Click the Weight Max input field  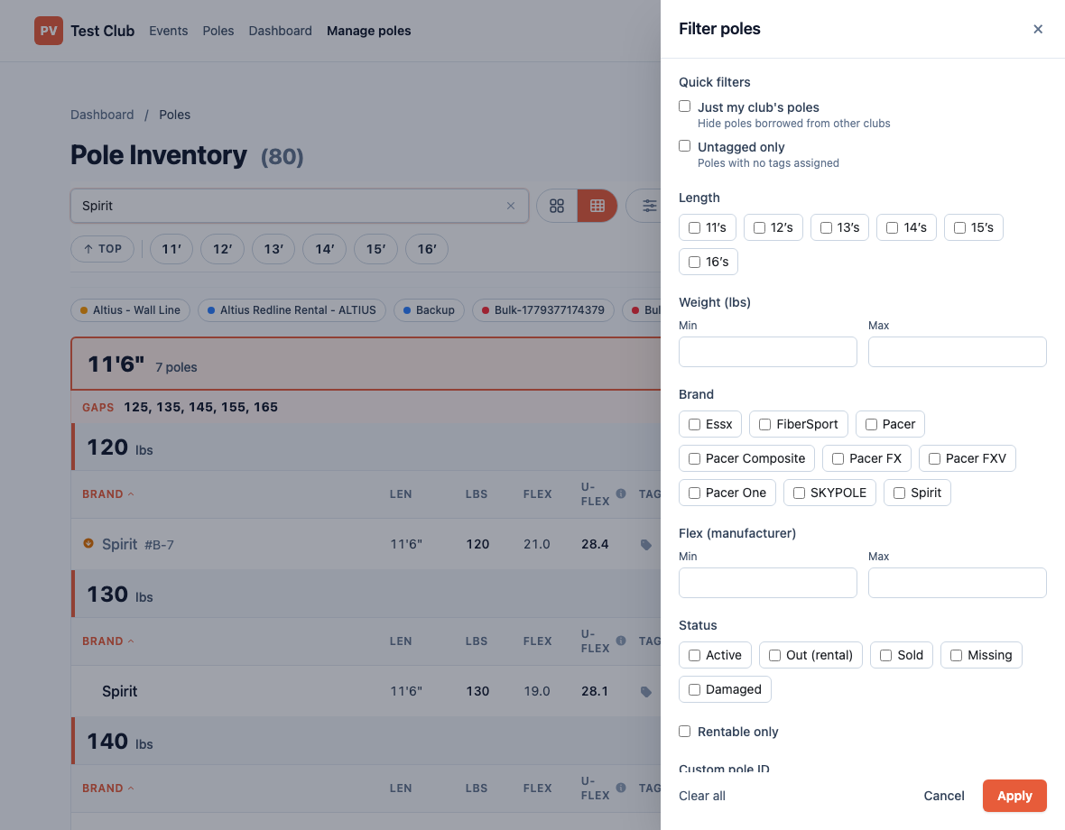(957, 352)
